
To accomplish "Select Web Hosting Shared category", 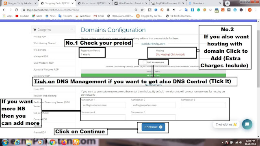I will click(x=44, y=43).
